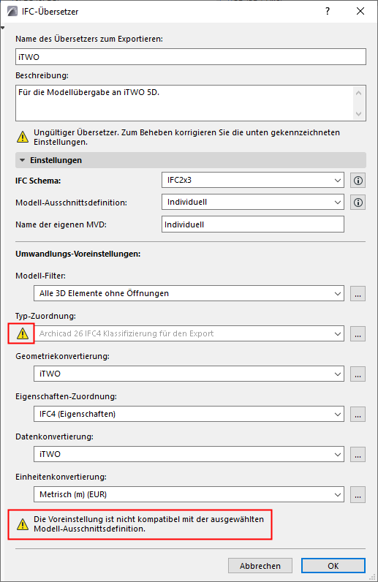This screenshot has width=378, height=582.
Task: Click the info icon next to IFC Schema
Action: [x=358, y=181]
